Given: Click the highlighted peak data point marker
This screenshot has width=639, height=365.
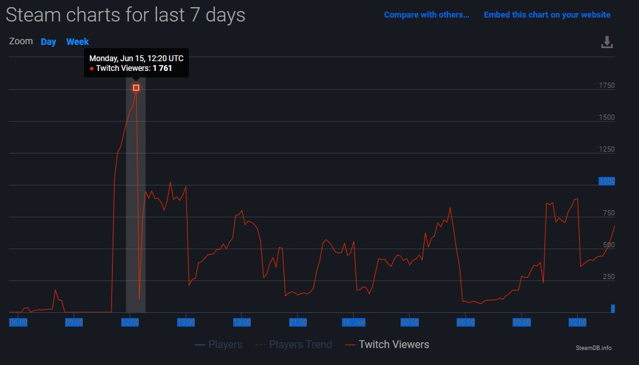Looking at the screenshot, I should [136, 87].
